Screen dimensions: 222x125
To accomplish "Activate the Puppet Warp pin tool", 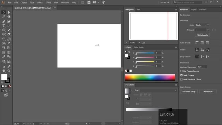I will 9,43.
